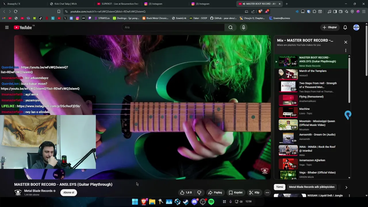Select Metal Blade Records adlı yükleyiciden chip

[312, 187]
